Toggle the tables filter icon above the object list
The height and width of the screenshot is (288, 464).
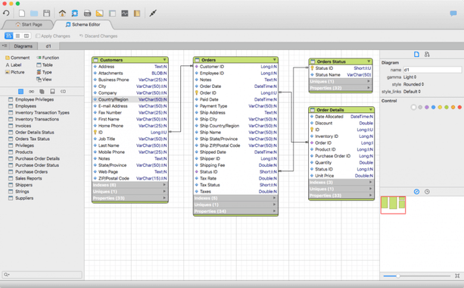(x=20, y=91)
